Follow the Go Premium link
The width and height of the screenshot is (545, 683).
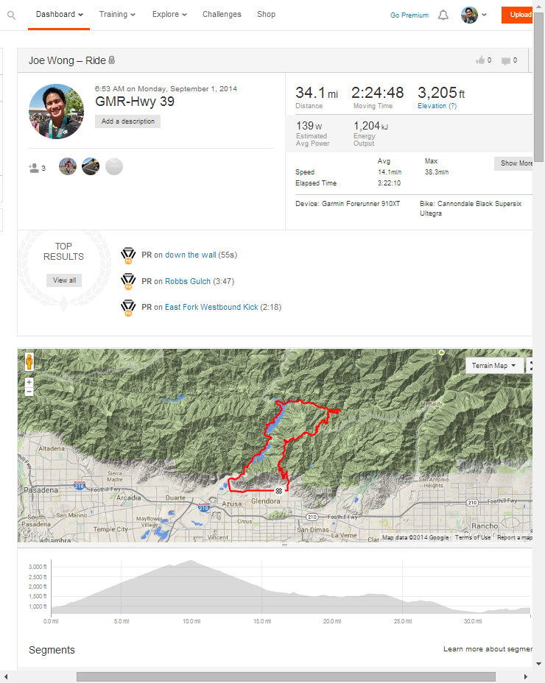pos(409,15)
